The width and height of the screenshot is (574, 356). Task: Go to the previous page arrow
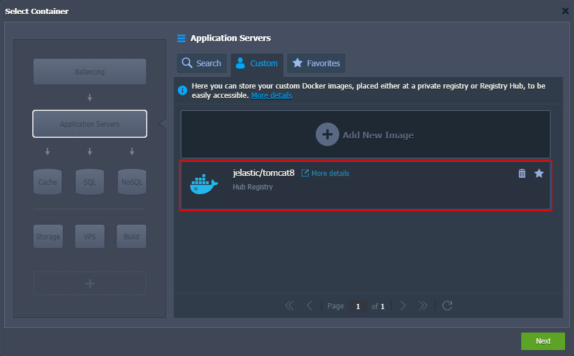[x=309, y=306]
